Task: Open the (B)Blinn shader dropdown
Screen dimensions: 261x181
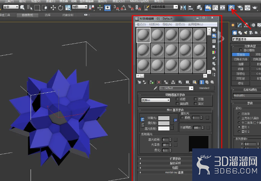Action: coord(155,100)
